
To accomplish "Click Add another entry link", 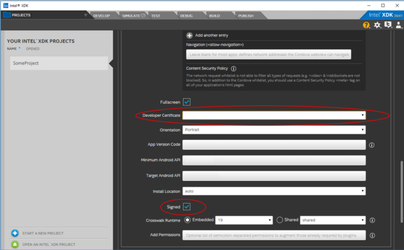I will pyautogui.click(x=212, y=35).
